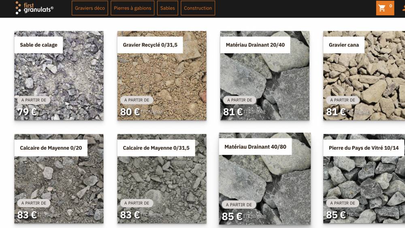Screen dimensions: 405x228
Task: Click the A PARTIR DE badge on Gravier Recyclé
Action: pos(136,100)
